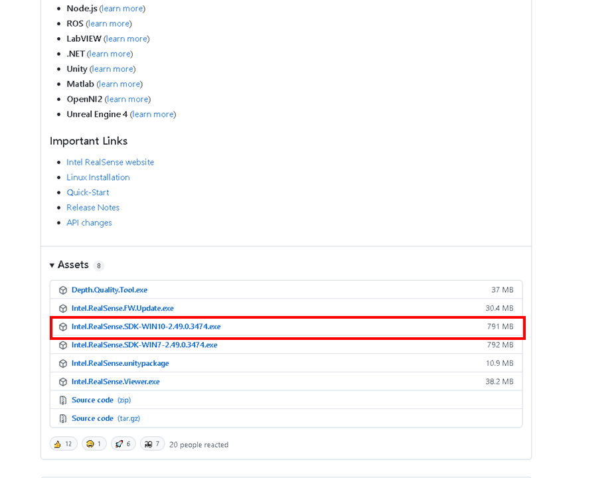616x478 pixels.
Task: Click package icon beside SDK-WIN7 installer
Action: tap(63, 345)
